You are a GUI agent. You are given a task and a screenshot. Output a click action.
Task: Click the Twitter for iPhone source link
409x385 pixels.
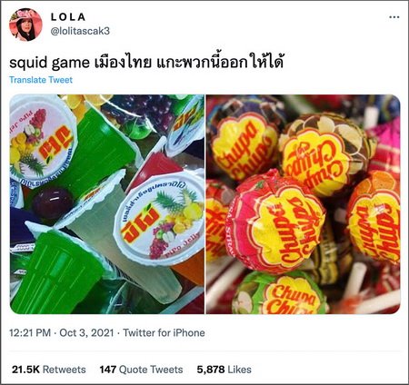tap(164, 332)
